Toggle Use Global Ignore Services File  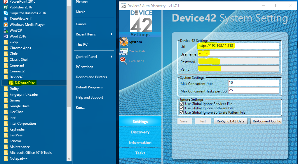[182, 104]
